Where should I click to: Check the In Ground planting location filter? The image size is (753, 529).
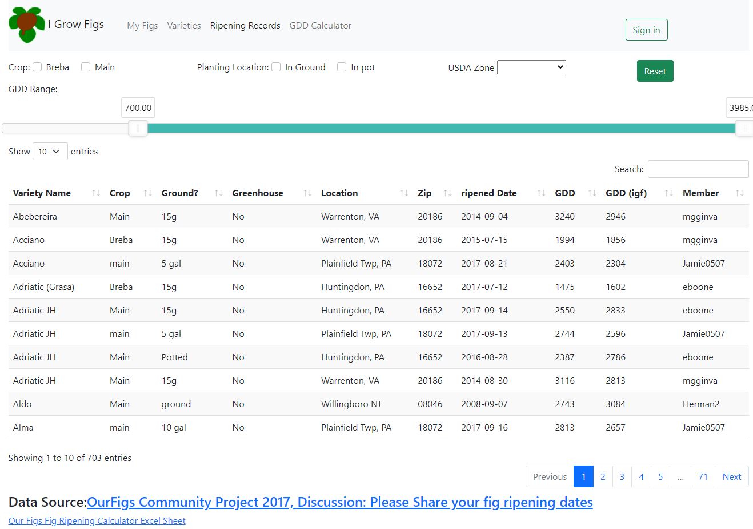pyautogui.click(x=276, y=67)
